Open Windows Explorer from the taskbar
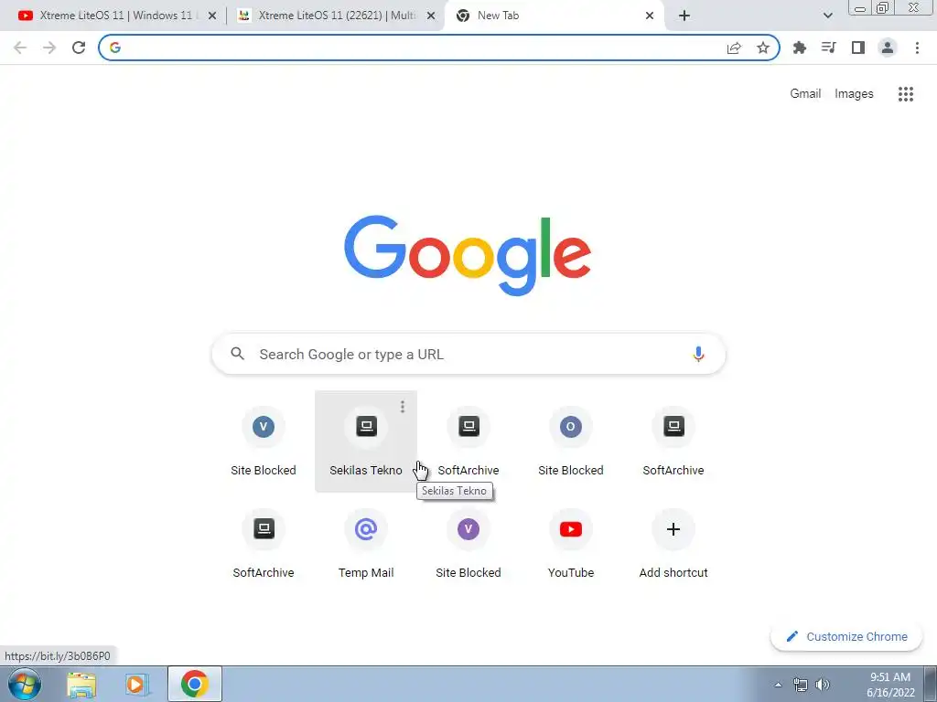The height and width of the screenshot is (702, 937). [81, 685]
